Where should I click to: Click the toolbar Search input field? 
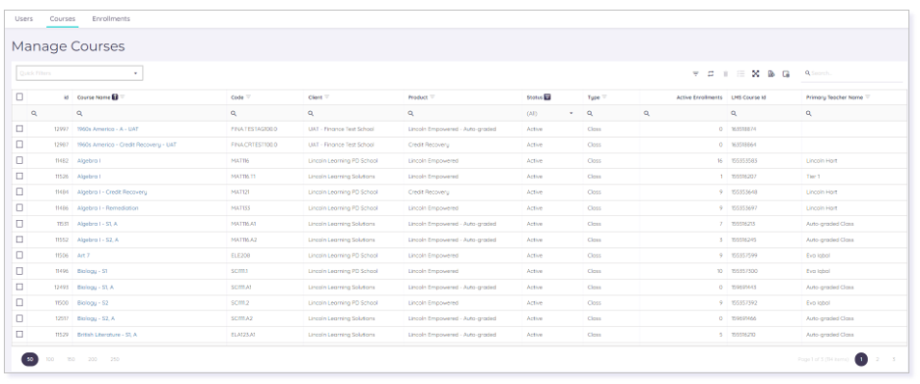tap(852, 74)
